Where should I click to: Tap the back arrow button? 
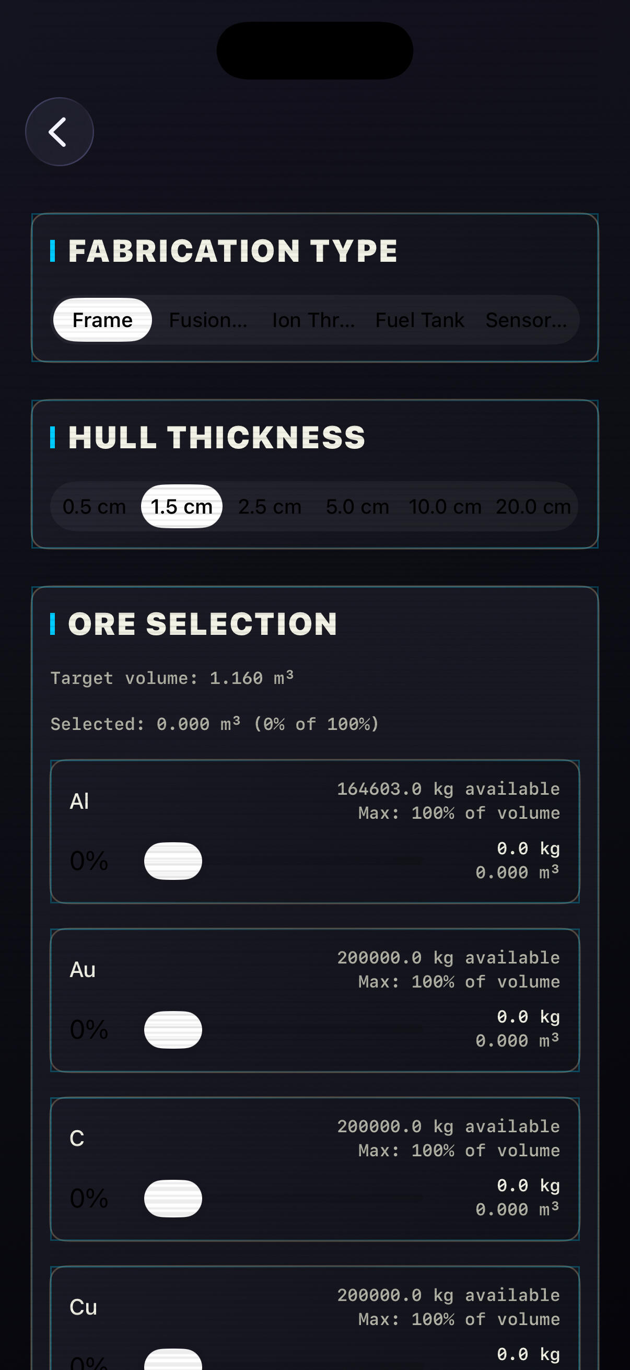coord(59,132)
